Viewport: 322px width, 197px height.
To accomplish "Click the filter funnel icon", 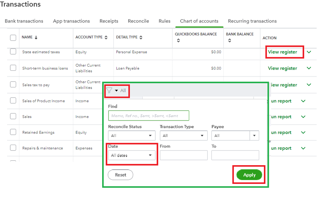I will point(109,91).
